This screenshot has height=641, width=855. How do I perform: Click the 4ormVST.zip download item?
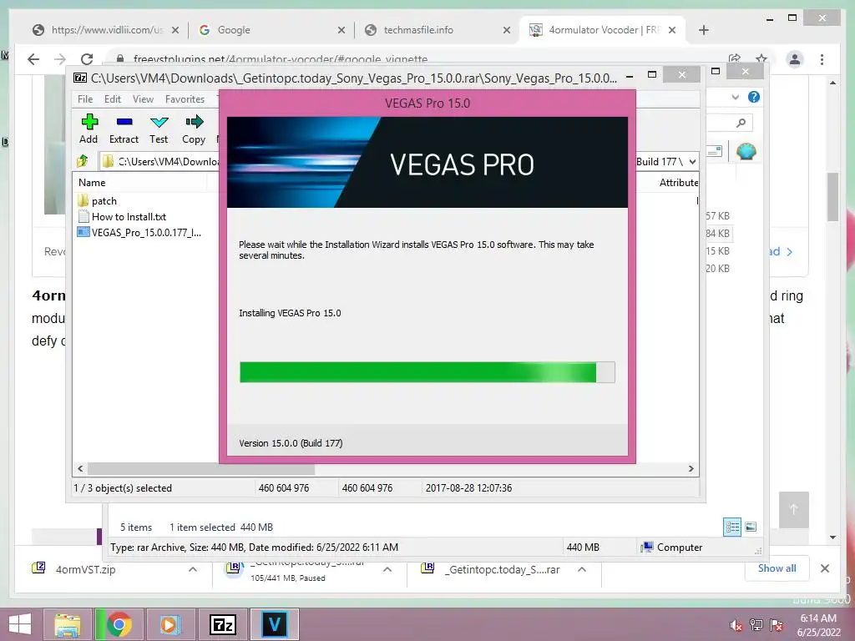point(86,569)
